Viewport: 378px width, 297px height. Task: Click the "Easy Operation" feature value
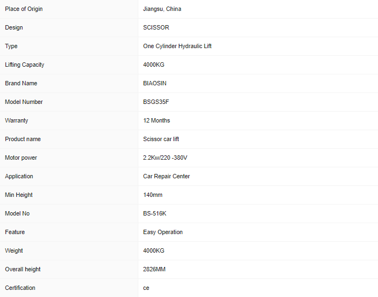tap(163, 232)
